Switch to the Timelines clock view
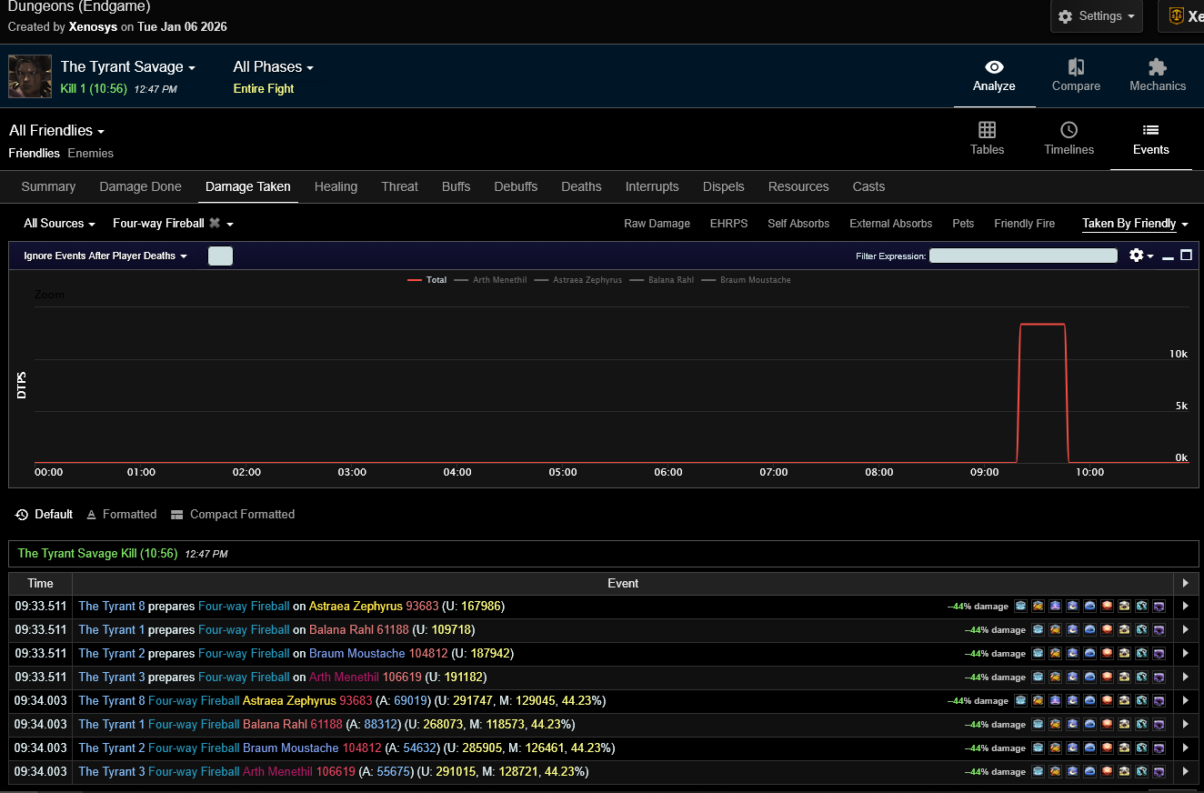This screenshot has width=1204, height=793. click(x=1069, y=130)
